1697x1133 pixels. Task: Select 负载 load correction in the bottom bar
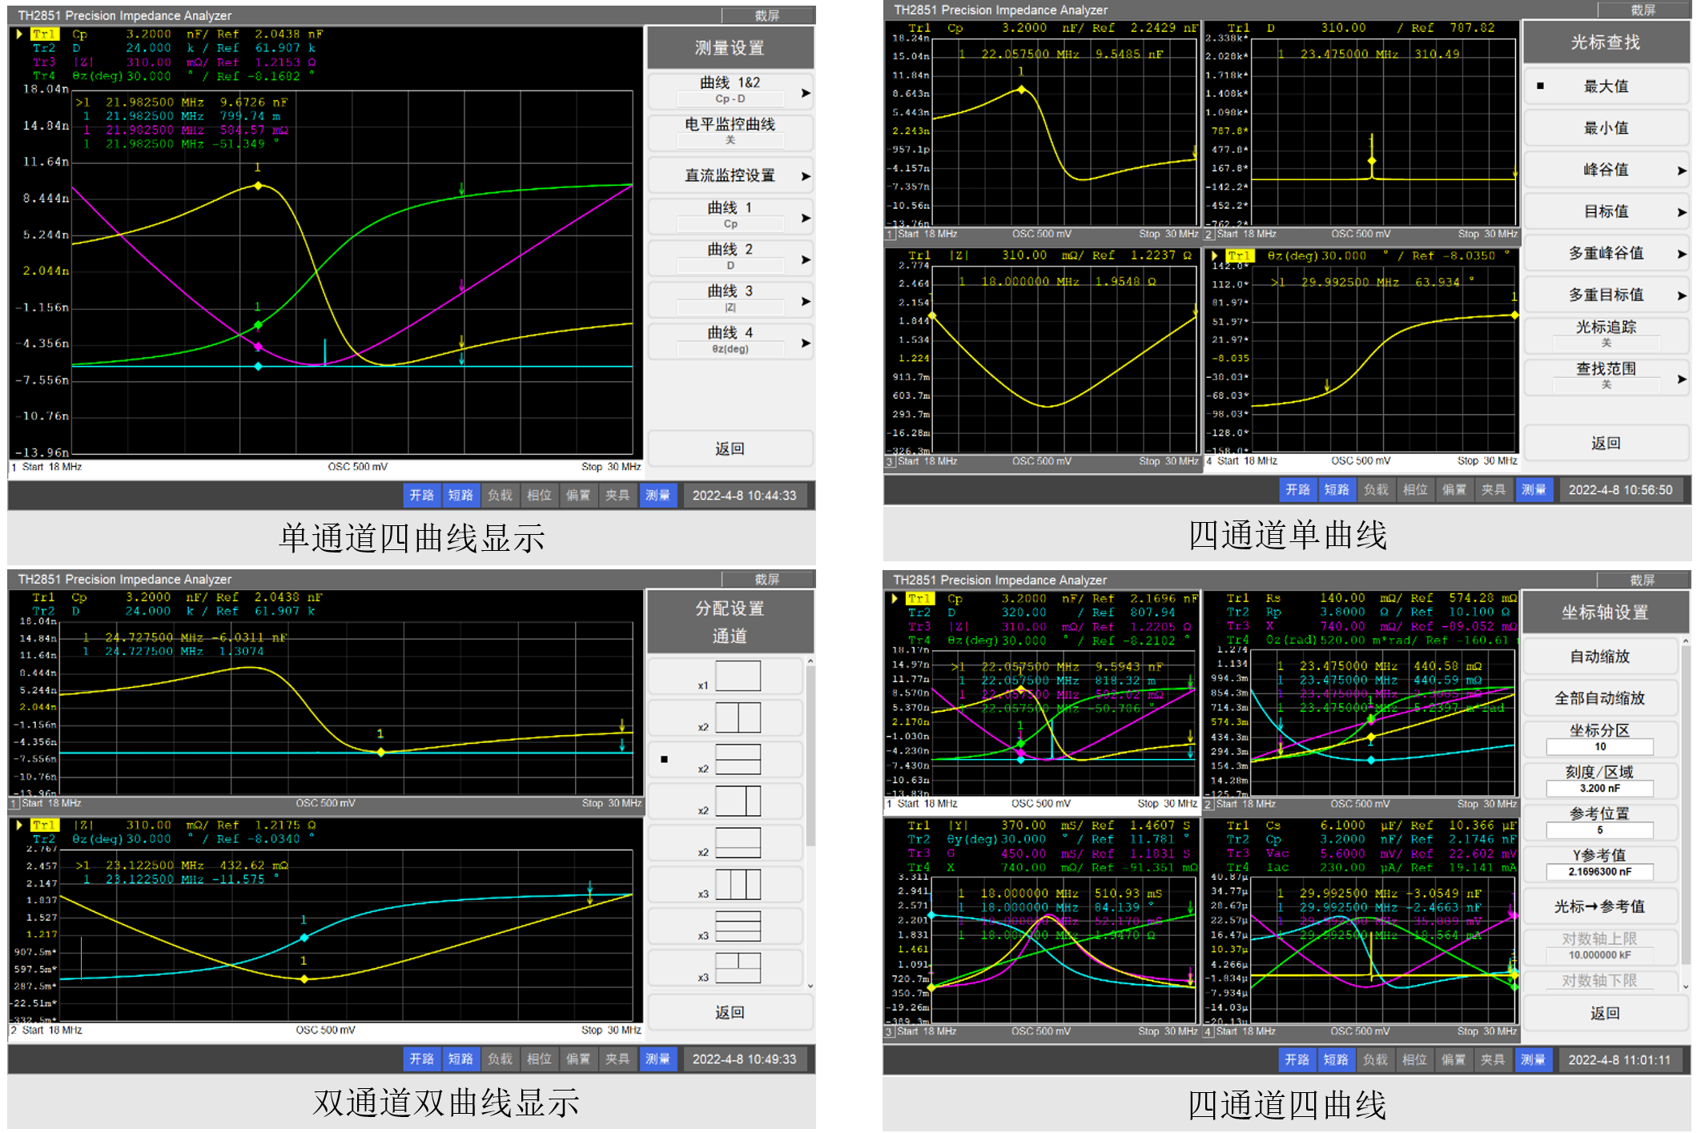(500, 496)
